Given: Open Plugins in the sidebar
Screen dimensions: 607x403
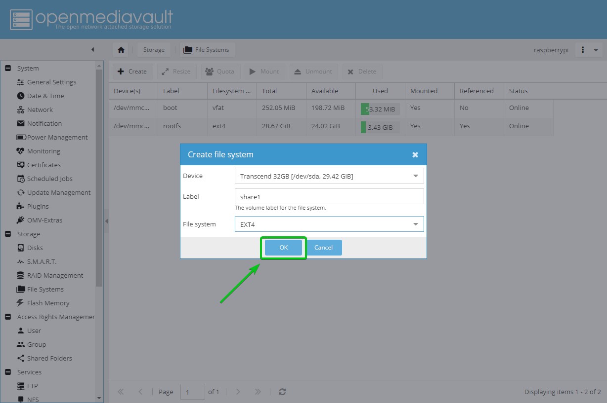Looking at the screenshot, I should point(38,206).
